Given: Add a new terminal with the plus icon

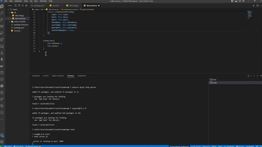Looking at the screenshot, I should coord(248,76).
